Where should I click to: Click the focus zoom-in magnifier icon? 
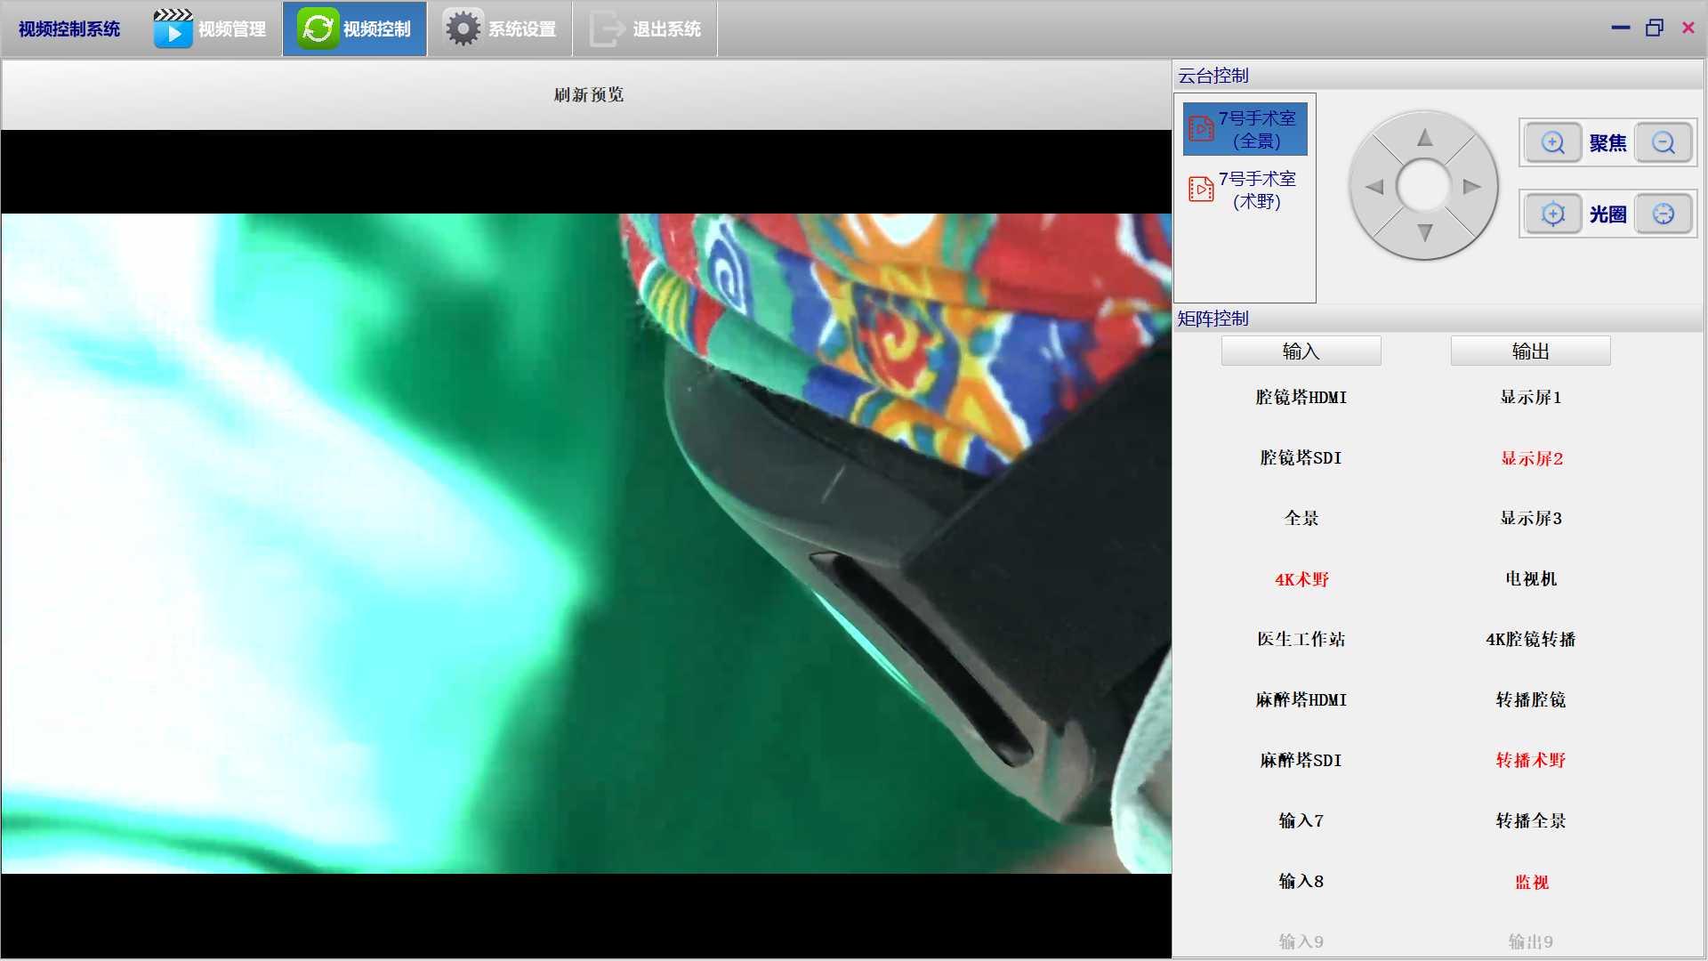coord(1552,142)
